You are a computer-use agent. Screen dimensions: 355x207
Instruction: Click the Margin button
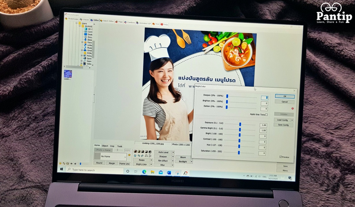(112, 163)
